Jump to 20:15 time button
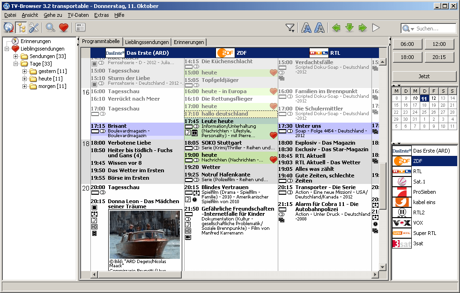The height and width of the screenshot is (293, 460). click(439, 57)
